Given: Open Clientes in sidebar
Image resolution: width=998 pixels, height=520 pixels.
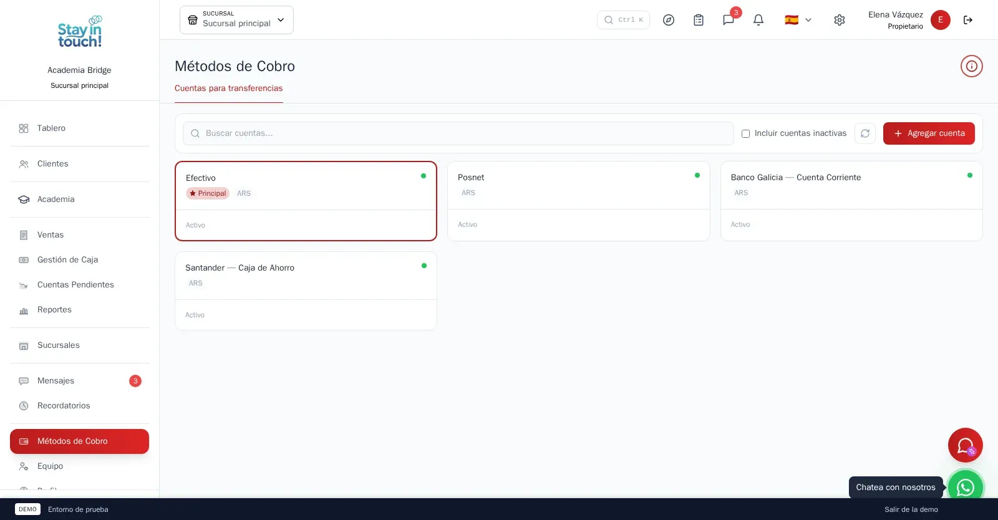Looking at the screenshot, I should [79, 164].
